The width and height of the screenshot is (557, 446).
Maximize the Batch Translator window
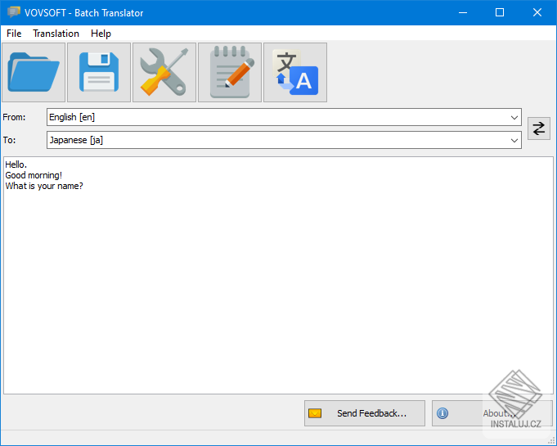click(500, 12)
